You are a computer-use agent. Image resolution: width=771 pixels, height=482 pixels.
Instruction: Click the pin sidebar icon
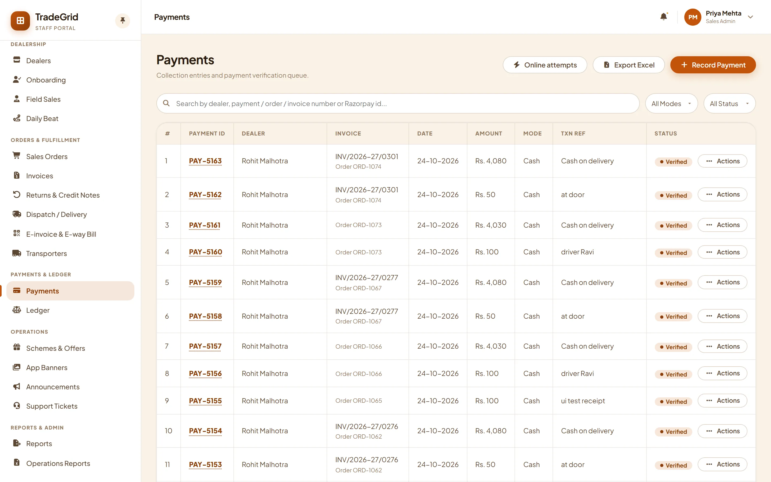tap(122, 21)
